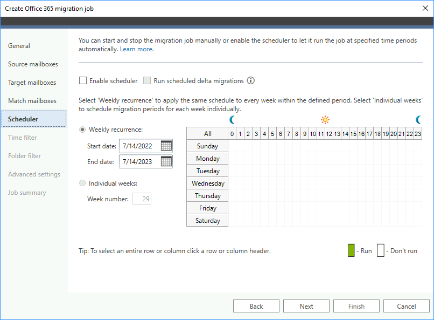Viewport: 434px width, 320px height.
Task: Select hour 5 column header
Action: click(272, 134)
